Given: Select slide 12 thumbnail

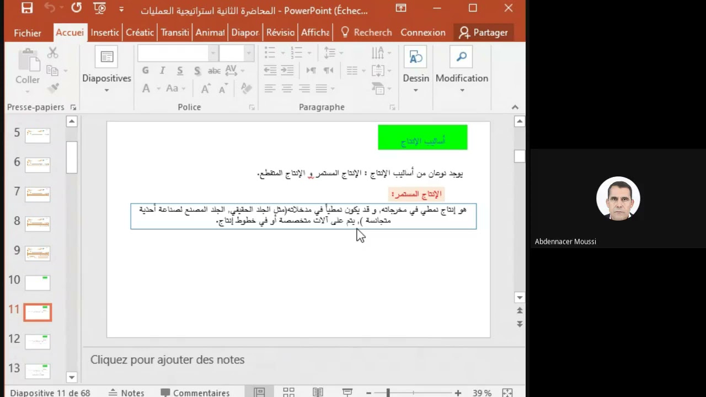Looking at the screenshot, I should click(x=38, y=342).
